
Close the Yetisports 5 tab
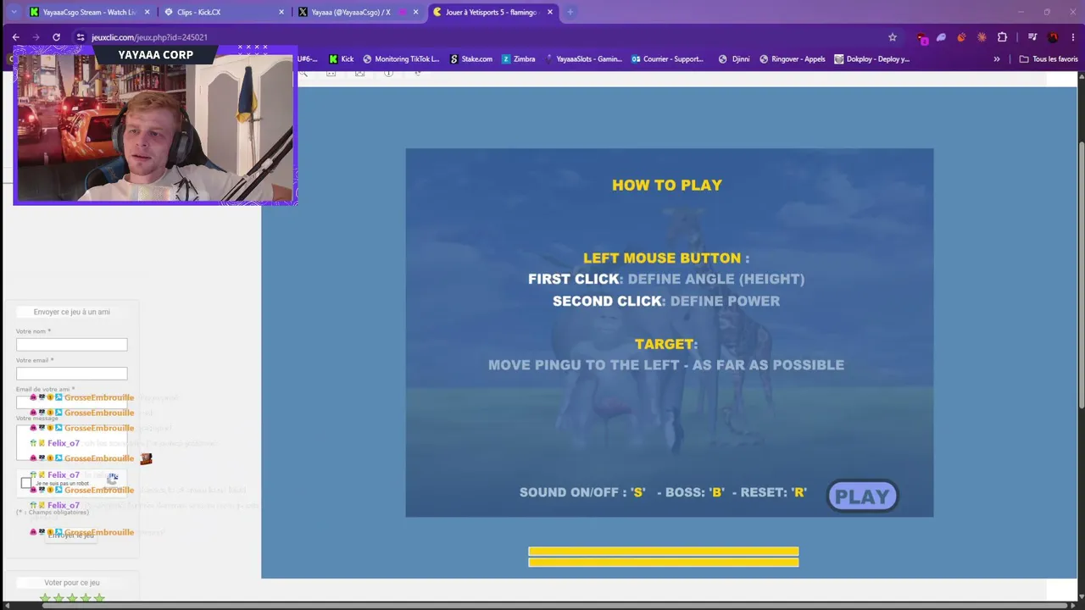(549, 12)
